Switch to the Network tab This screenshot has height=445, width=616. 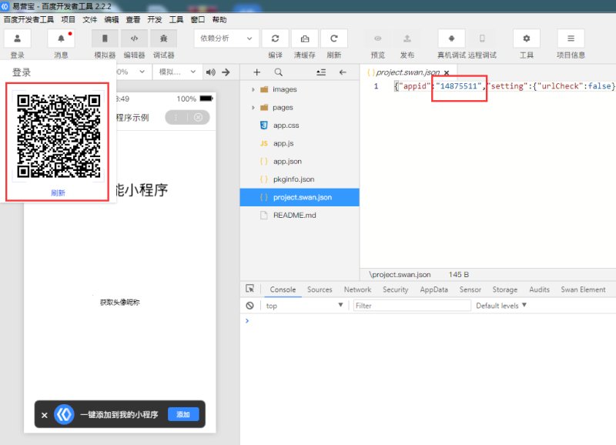pos(357,289)
